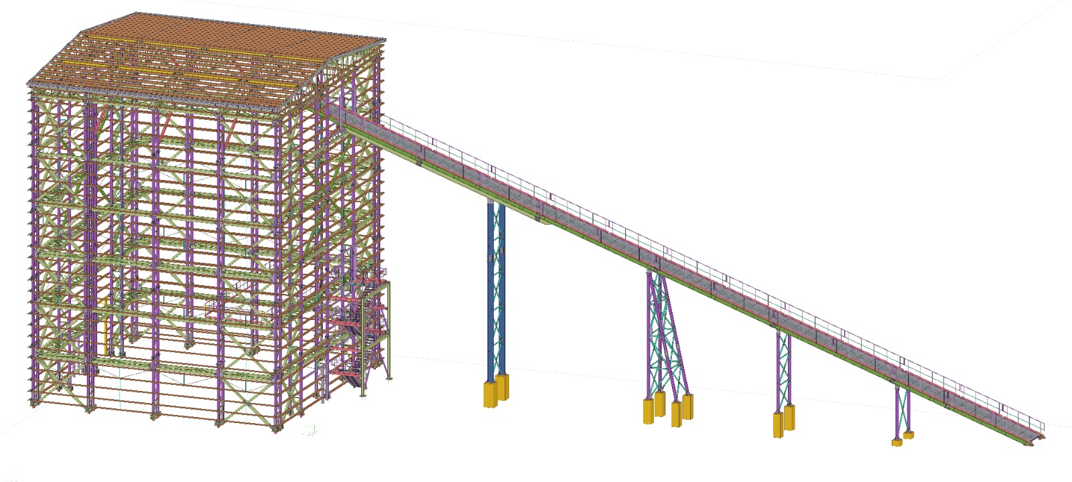Select the yellow footing under the blue column
The width and height of the screenshot is (1072, 482).
click(x=496, y=392)
